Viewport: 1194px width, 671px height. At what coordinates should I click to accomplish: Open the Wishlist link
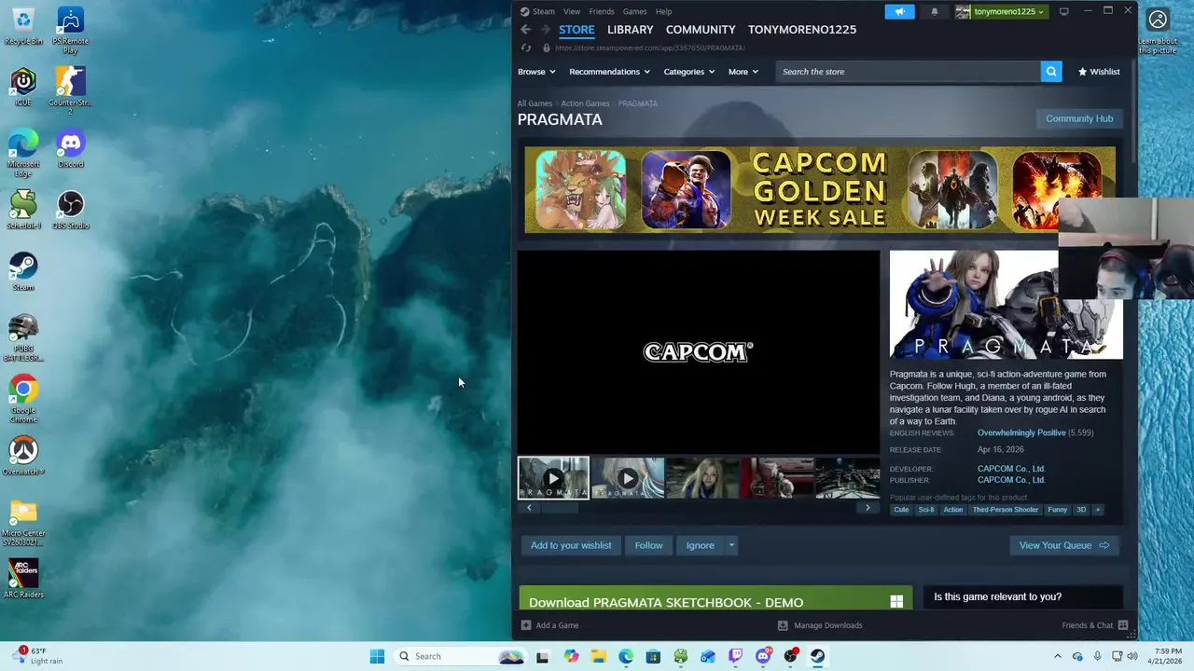(x=1099, y=72)
